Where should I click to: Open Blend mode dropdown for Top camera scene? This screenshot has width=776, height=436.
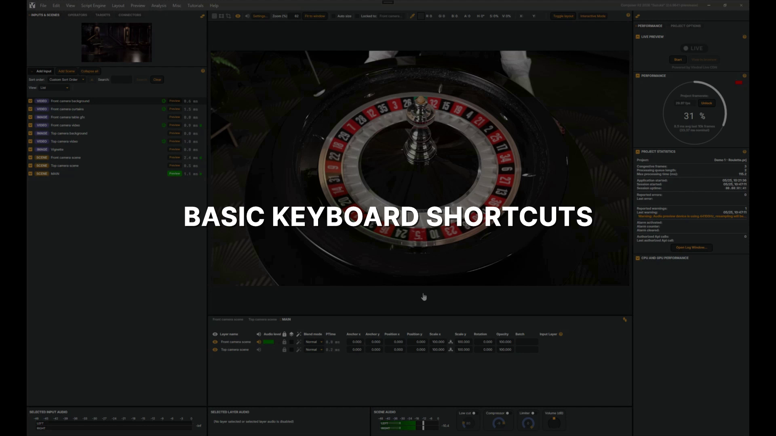[314, 350]
